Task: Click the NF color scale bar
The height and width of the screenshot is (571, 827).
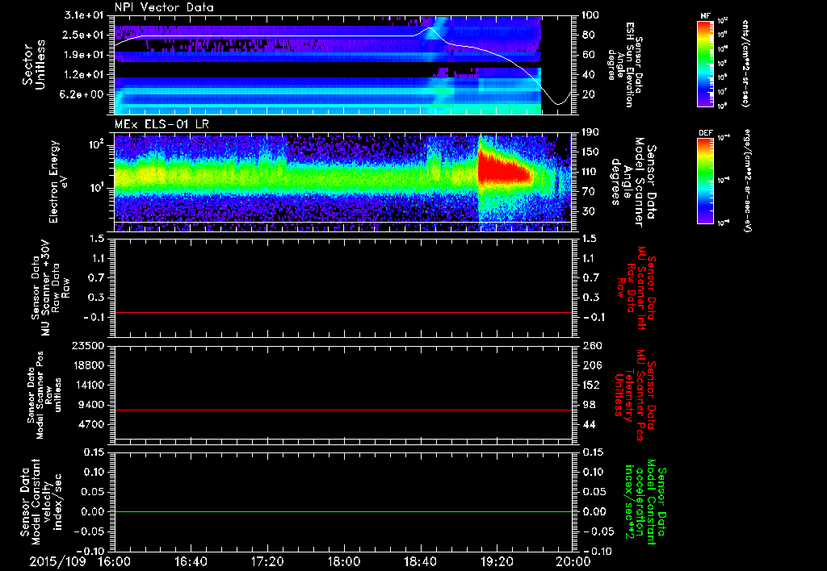Action: click(705, 64)
